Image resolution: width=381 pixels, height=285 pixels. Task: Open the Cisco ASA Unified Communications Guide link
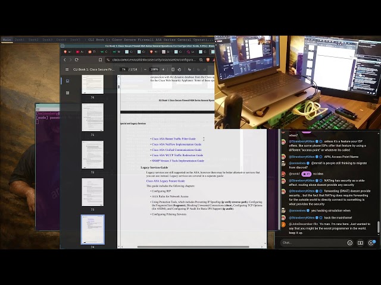177,150
